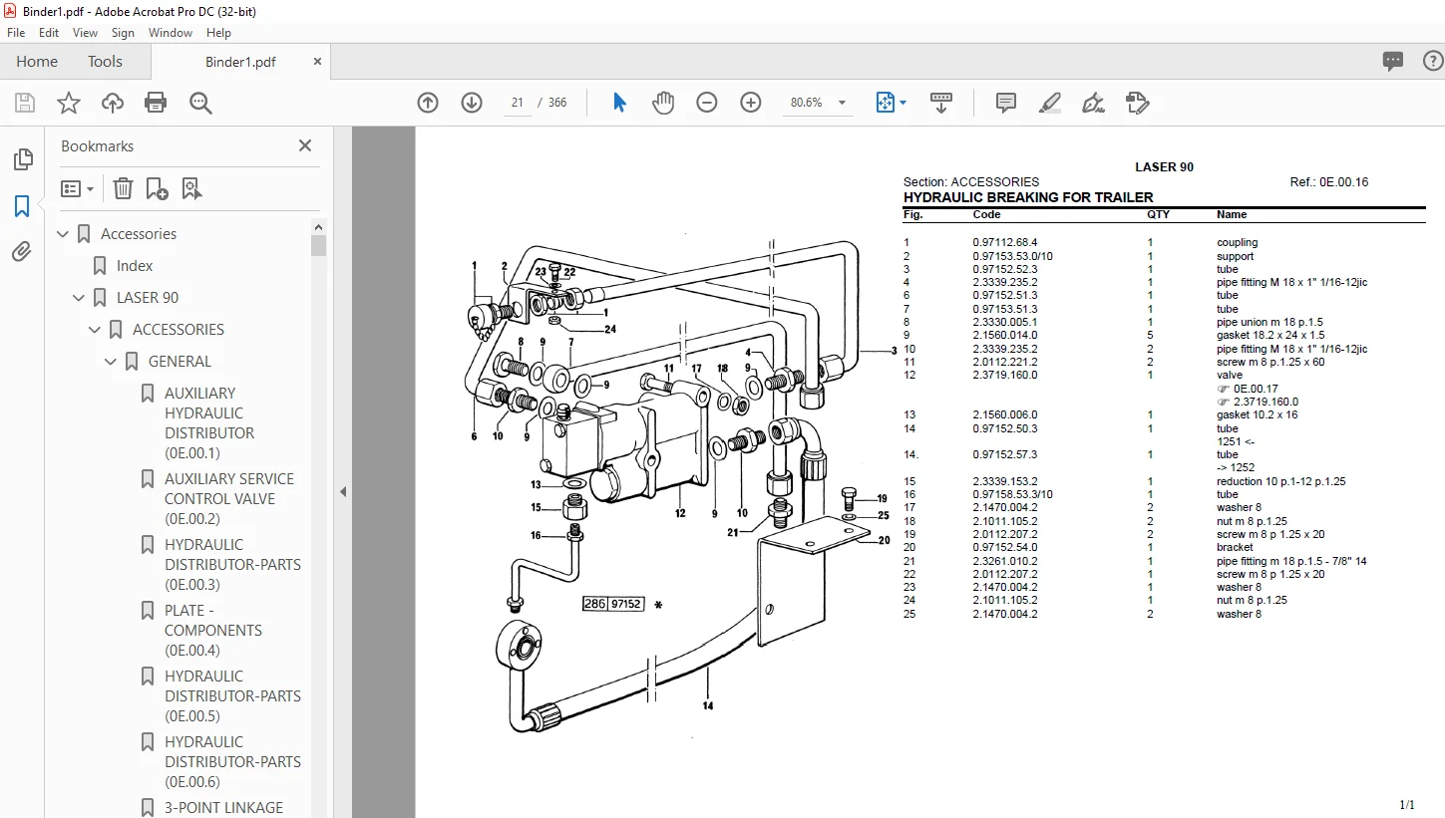
Task: Go to the previous page
Action: point(428,103)
